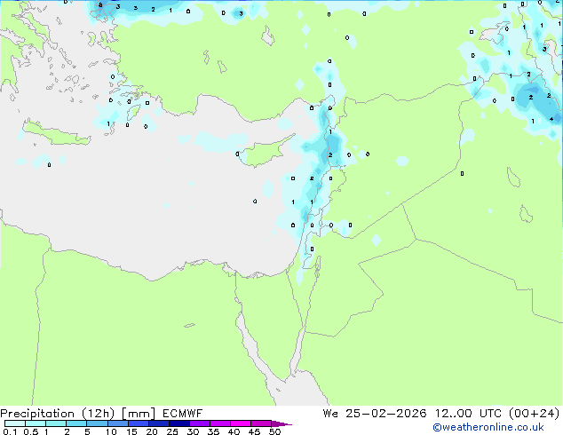
Task: Select the 30–35 mm legend color swatch
Action: click(x=199, y=423)
